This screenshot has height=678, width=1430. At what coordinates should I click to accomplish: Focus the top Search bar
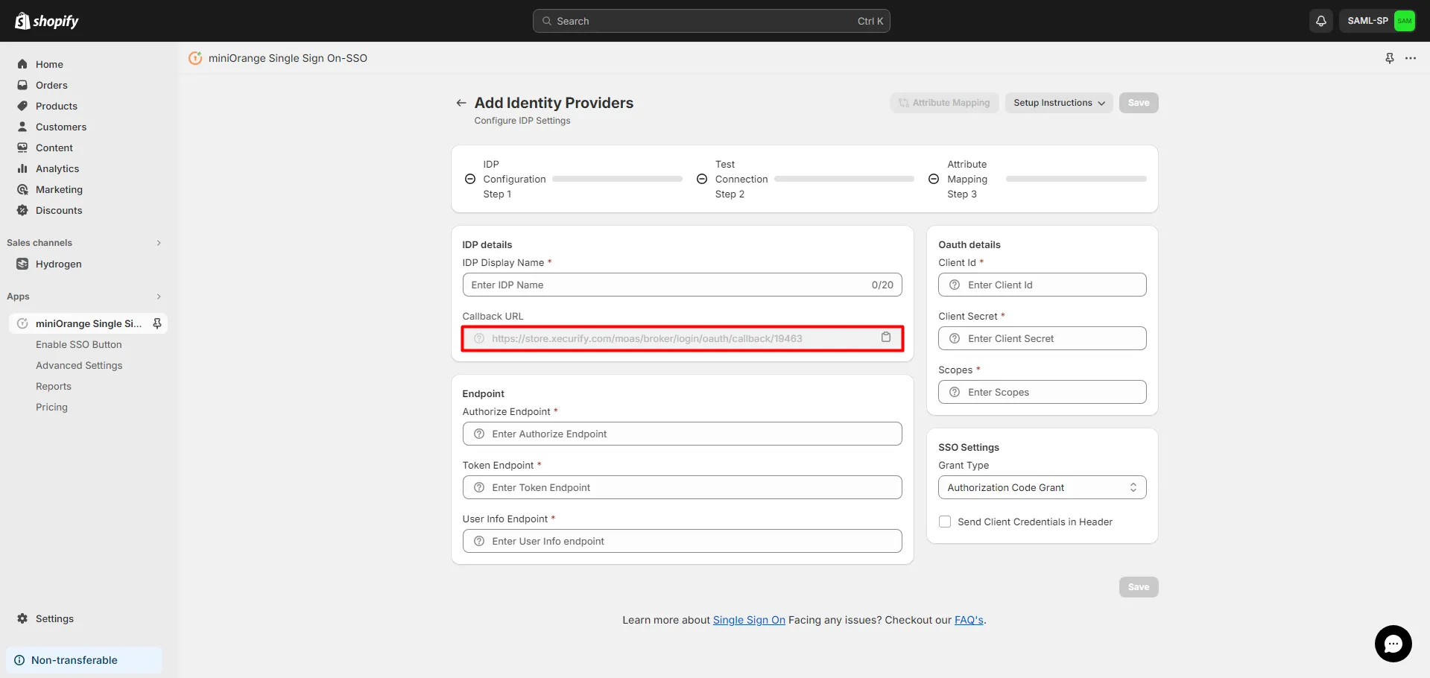pyautogui.click(x=711, y=21)
